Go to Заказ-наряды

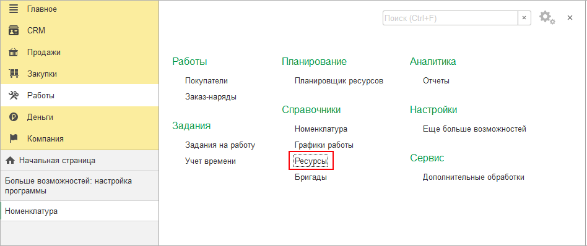click(211, 97)
